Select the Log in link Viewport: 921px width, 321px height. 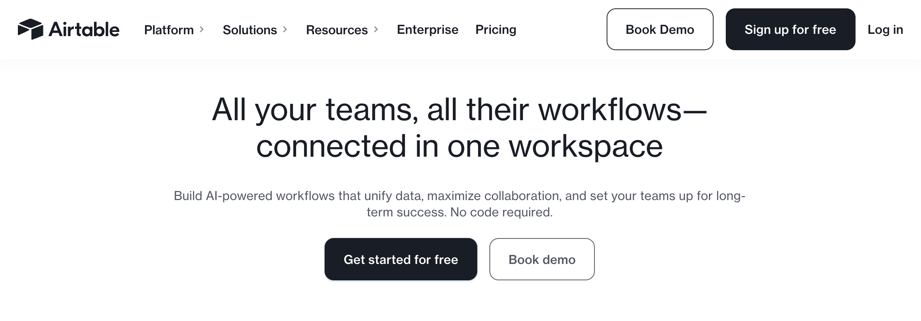click(x=885, y=29)
